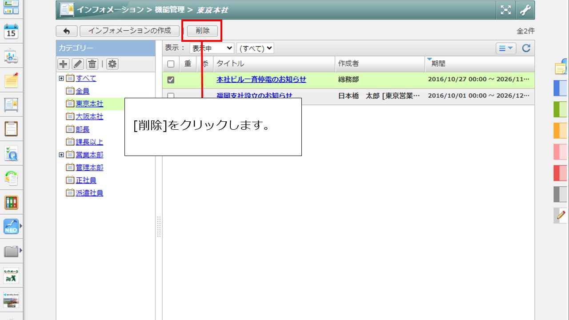Screen dimensions: 569x320
Task: Select the すべて category
Action: pos(86,78)
